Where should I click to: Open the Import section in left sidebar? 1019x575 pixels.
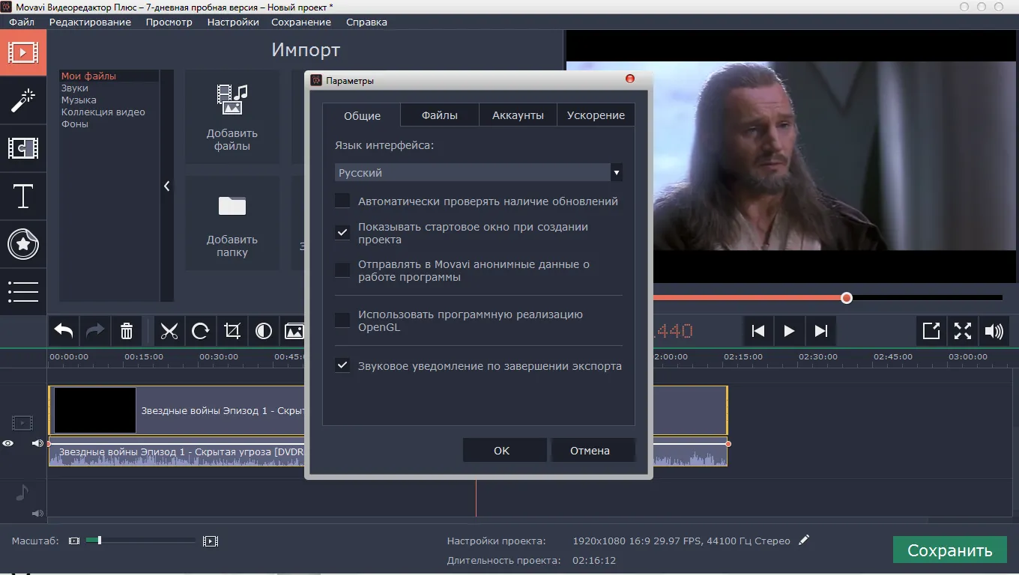[23, 52]
